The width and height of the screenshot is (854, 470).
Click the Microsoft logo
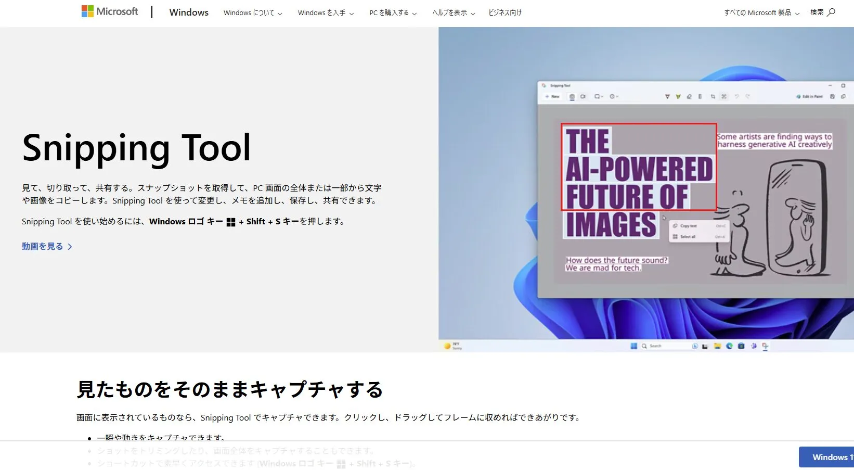(x=109, y=11)
